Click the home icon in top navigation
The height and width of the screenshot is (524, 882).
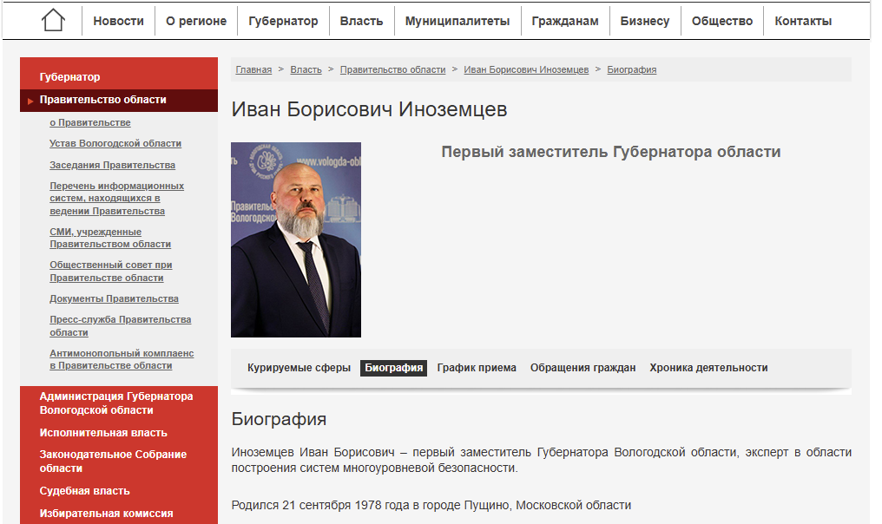coord(53,21)
